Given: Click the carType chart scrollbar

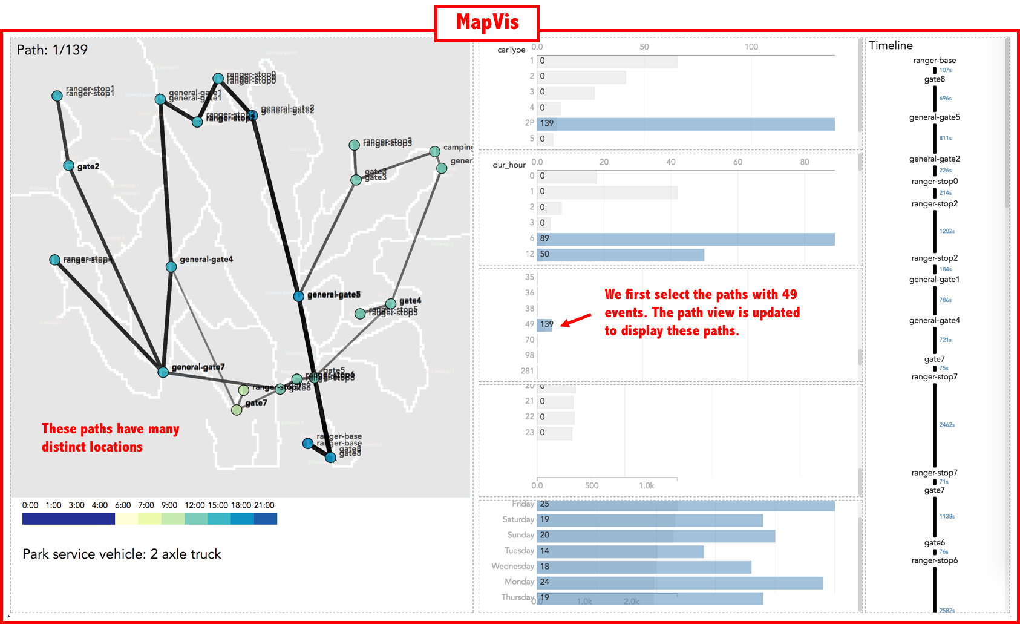Looking at the screenshot, I should tap(860, 85).
